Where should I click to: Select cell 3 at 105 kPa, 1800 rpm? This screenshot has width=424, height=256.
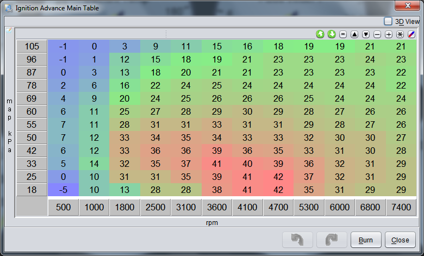[124, 46]
